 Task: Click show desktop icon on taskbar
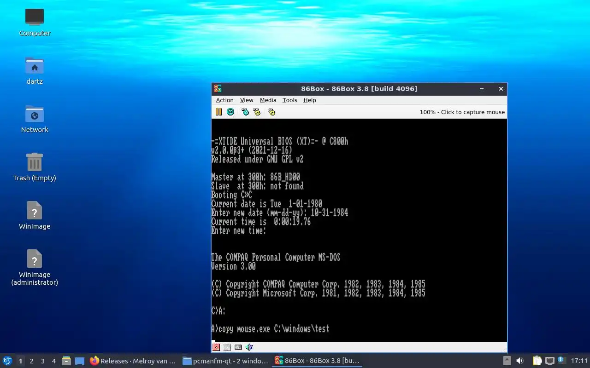point(80,361)
